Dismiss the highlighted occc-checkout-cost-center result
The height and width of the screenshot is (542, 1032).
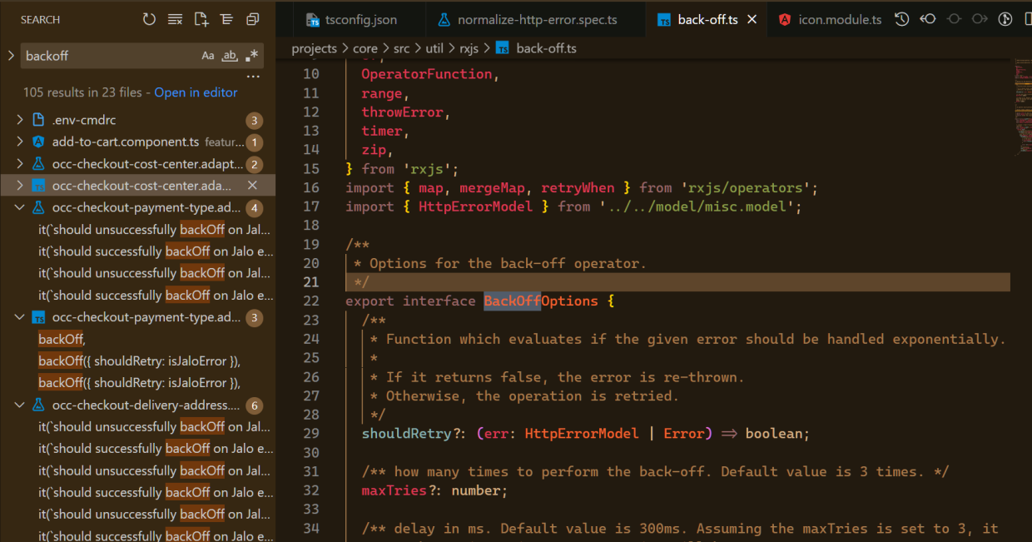point(253,186)
